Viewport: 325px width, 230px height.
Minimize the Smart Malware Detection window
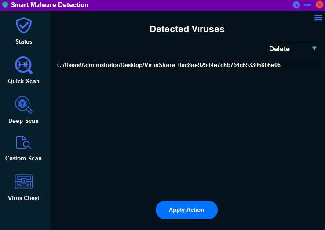(307, 5)
